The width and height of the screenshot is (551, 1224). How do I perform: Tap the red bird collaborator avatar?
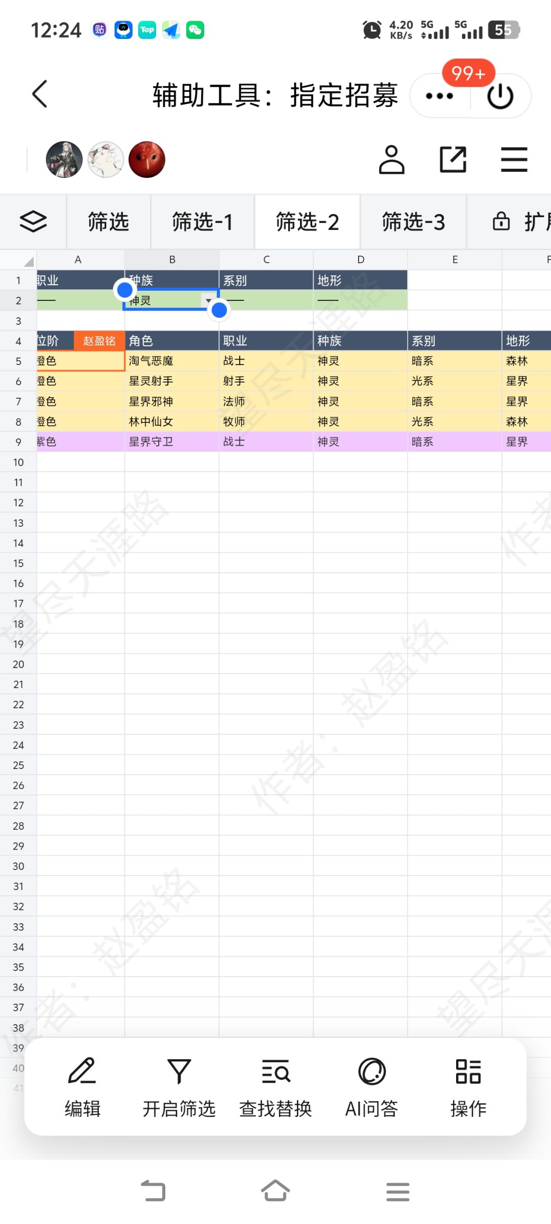(147, 160)
